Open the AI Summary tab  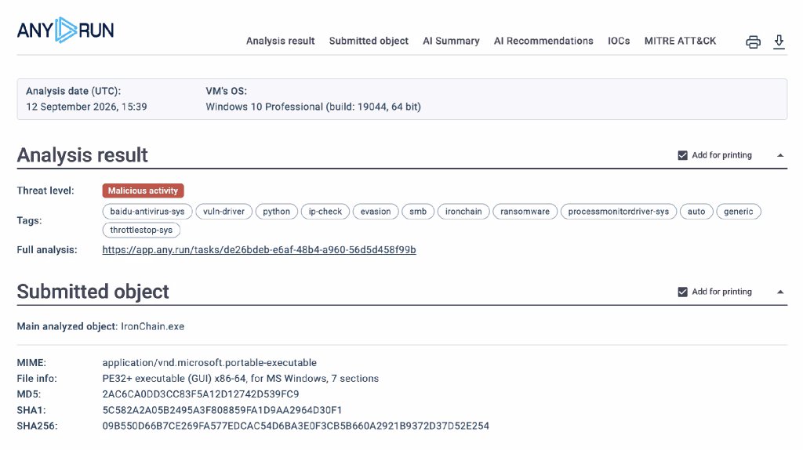click(x=451, y=41)
